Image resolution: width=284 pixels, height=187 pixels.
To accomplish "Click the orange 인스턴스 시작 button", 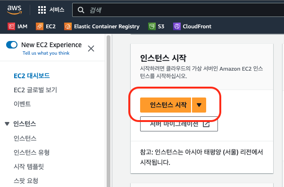I will click(166, 105).
